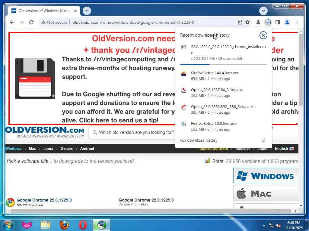Click the horizontal scrollbar right arrow
The height and width of the screenshot is (231, 309).
tap(296, 211)
